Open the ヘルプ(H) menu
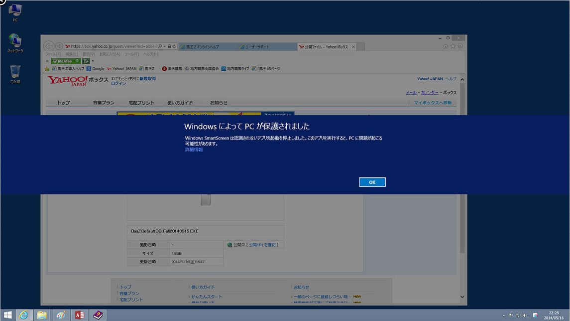Image resolution: width=570 pixels, height=321 pixels. click(x=150, y=54)
